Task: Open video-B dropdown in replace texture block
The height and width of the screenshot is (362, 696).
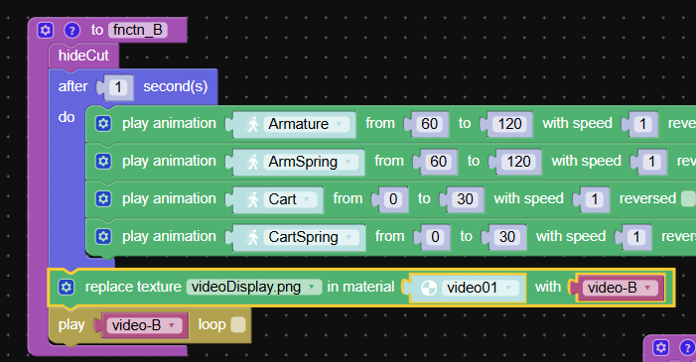Action: pos(621,288)
